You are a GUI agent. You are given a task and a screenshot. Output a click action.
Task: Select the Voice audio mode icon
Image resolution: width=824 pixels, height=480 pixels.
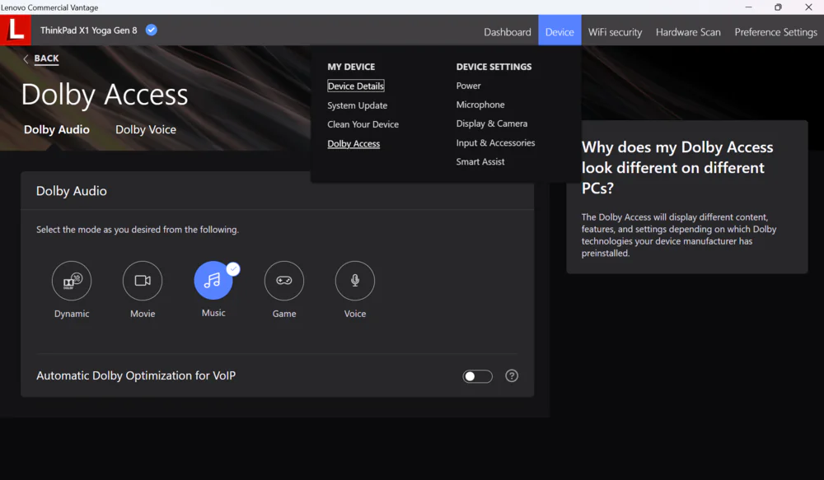coord(355,281)
